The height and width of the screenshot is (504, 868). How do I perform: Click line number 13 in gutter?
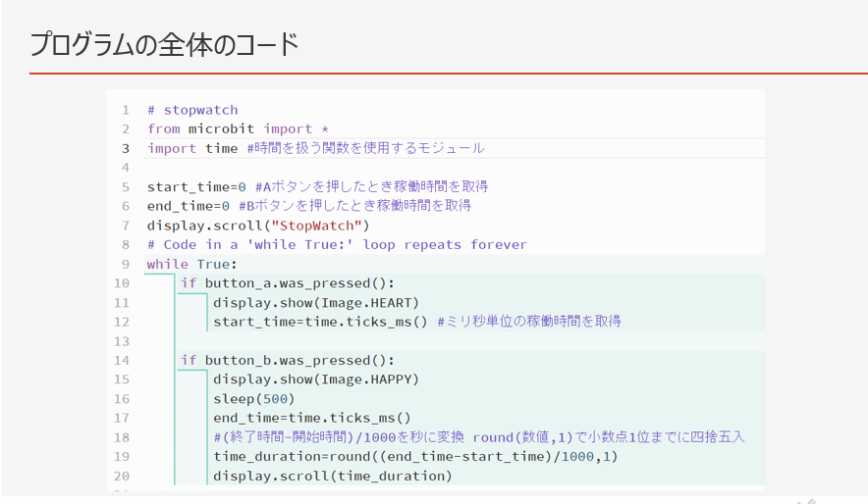(122, 341)
